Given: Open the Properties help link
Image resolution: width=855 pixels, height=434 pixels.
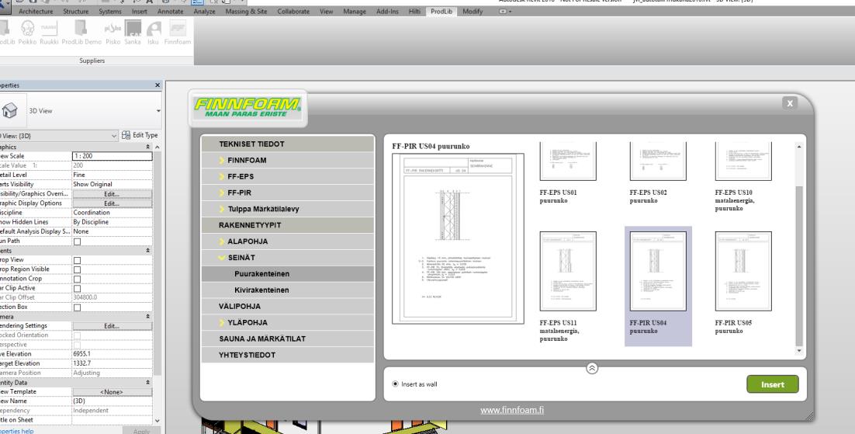Looking at the screenshot, I should point(17,431).
